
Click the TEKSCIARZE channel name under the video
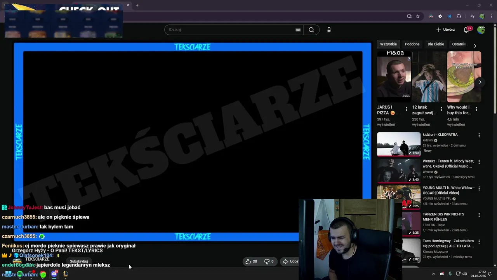click(37, 259)
